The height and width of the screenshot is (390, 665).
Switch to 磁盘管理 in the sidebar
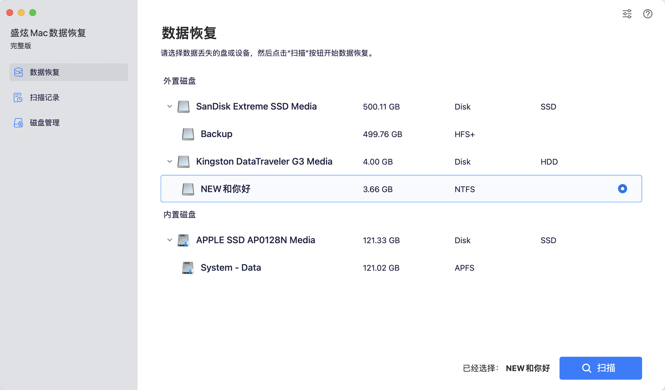[44, 123]
